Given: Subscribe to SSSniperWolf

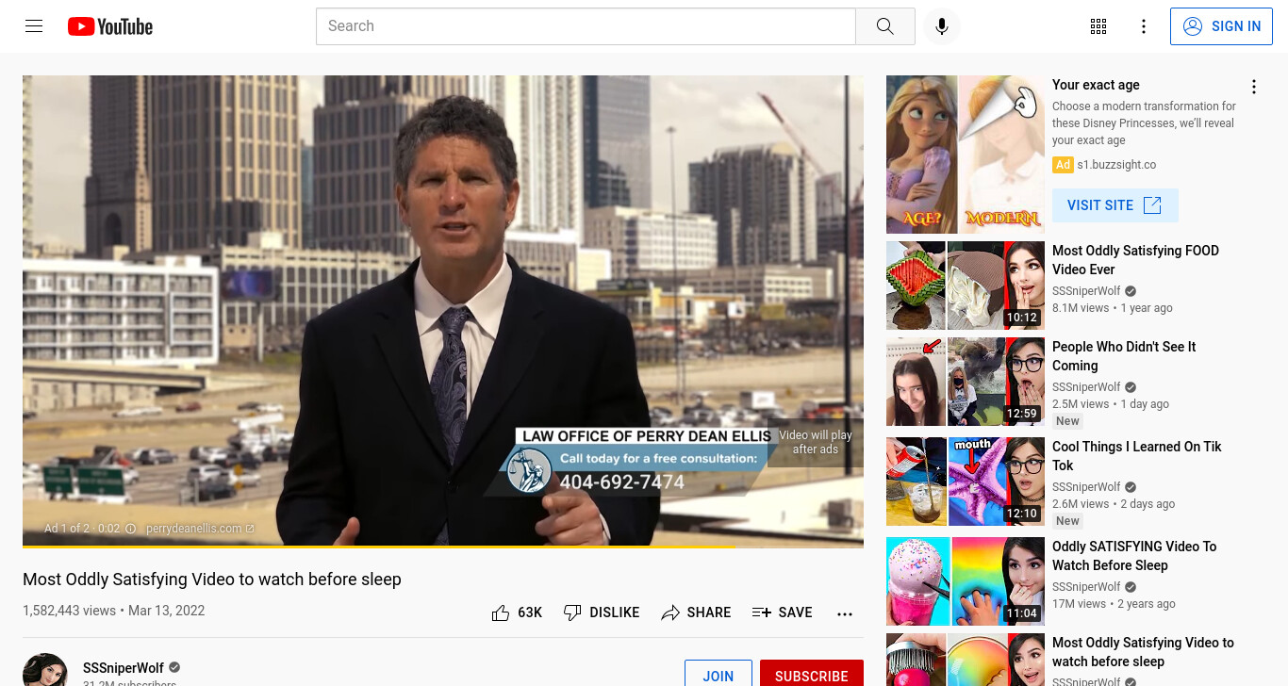Looking at the screenshot, I should click(811, 675).
